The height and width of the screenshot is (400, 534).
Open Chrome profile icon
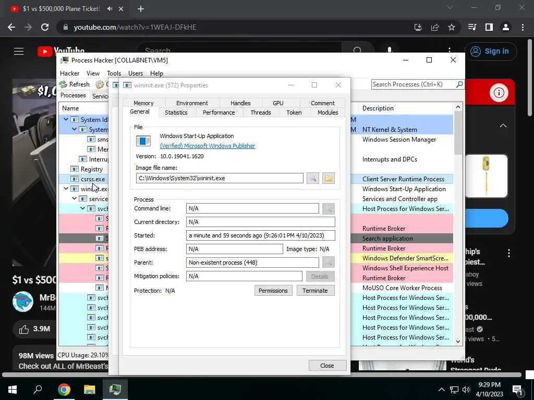tap(506, 27)
